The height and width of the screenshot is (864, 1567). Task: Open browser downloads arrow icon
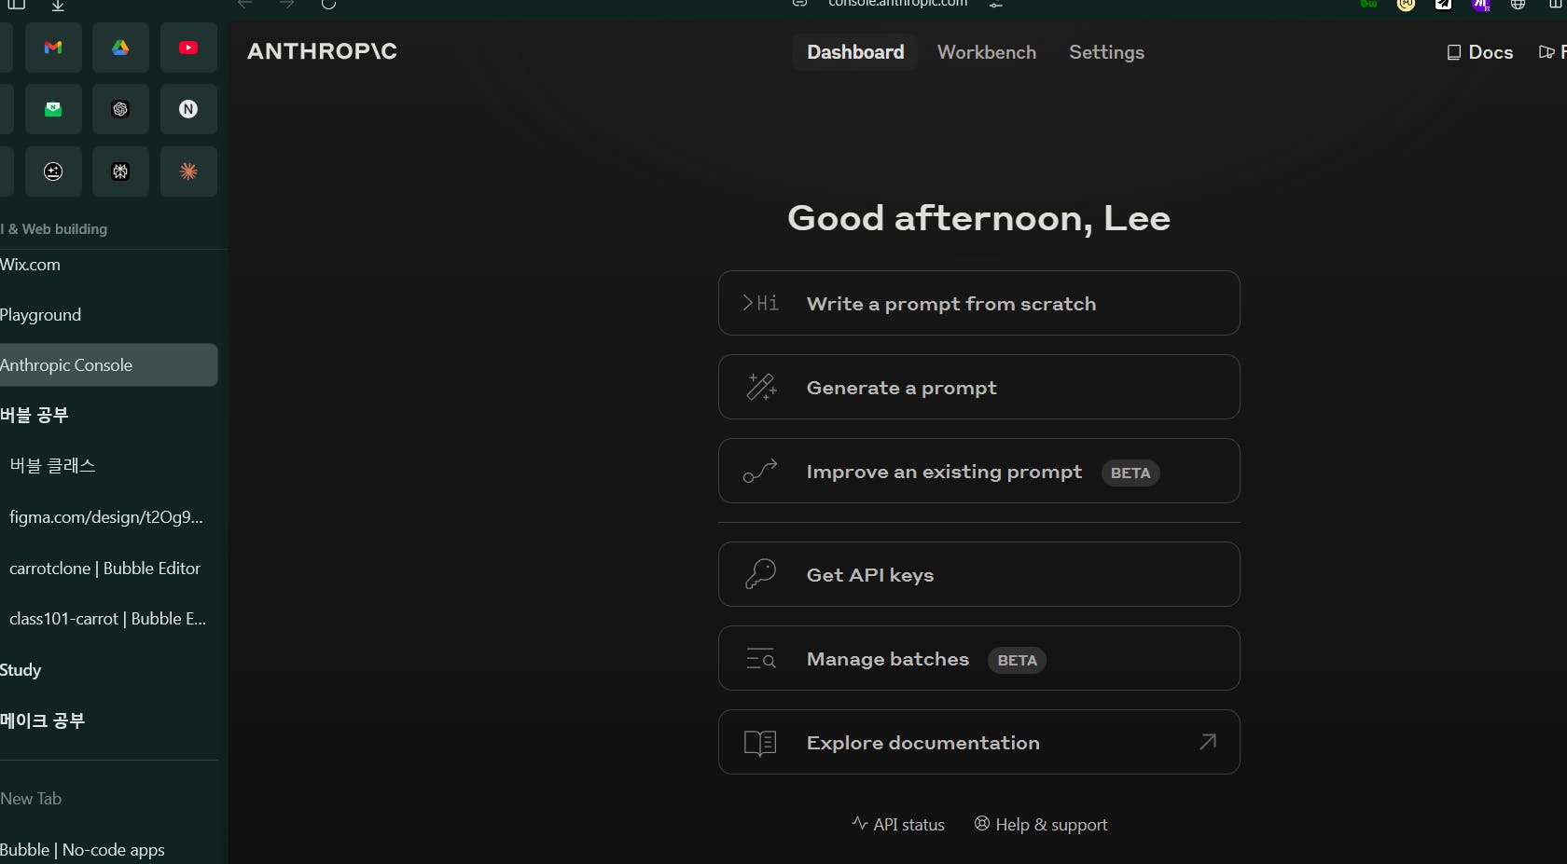pyautogui.click(x=58, y=5)
